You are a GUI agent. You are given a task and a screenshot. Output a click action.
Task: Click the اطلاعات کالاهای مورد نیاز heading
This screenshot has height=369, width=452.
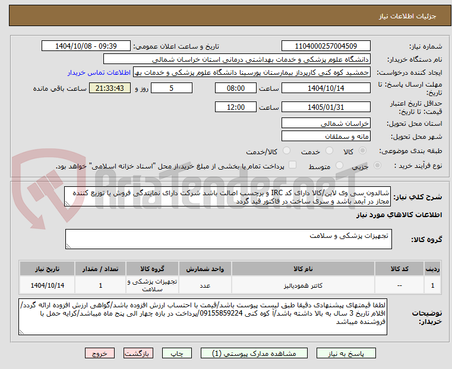(399, 215)
